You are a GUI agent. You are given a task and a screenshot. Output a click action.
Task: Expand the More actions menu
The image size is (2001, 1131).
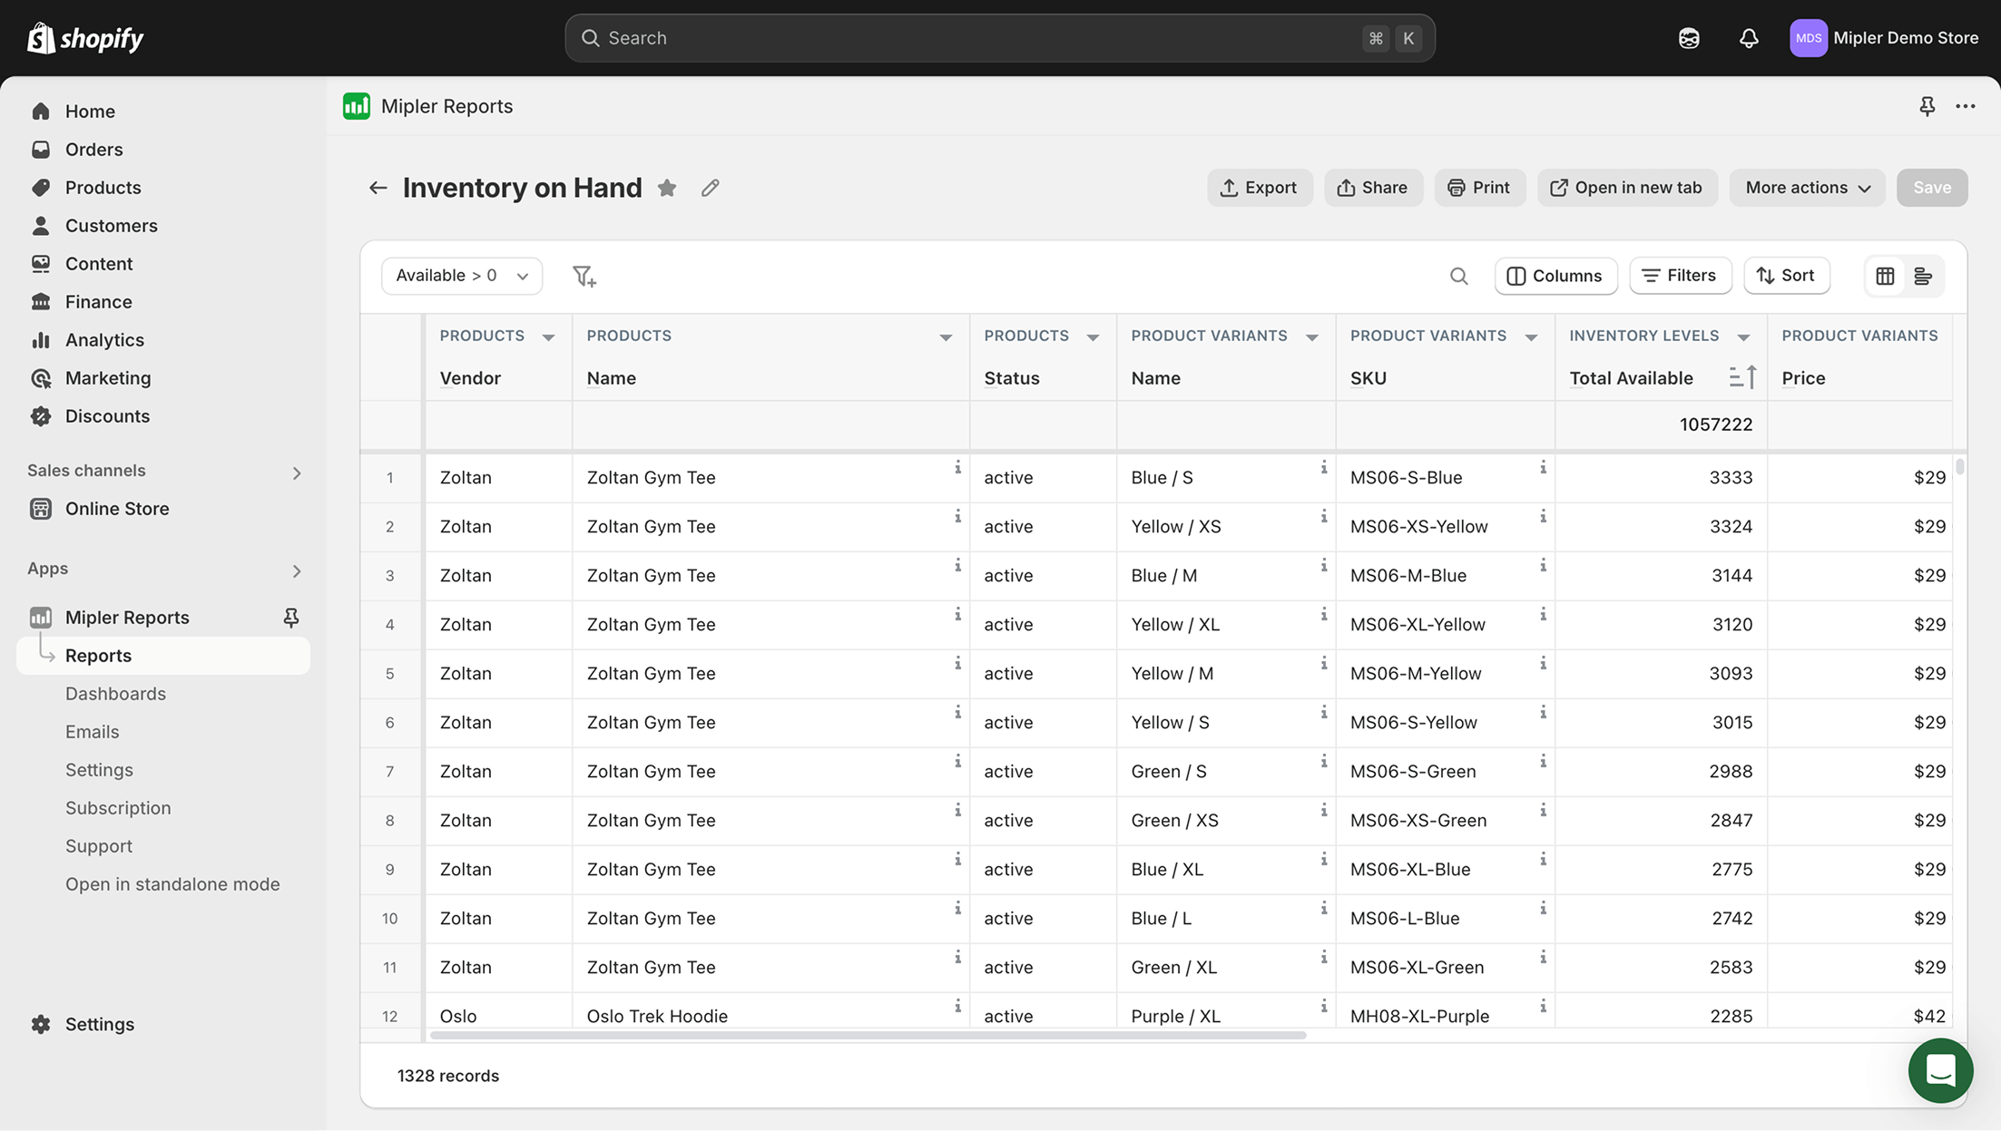click(x=1807, y=188)
